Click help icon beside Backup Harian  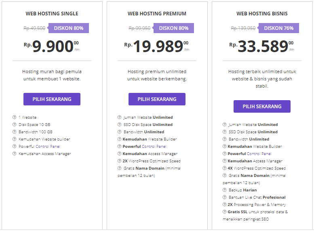pyautogui.click(x=225, y=190)
